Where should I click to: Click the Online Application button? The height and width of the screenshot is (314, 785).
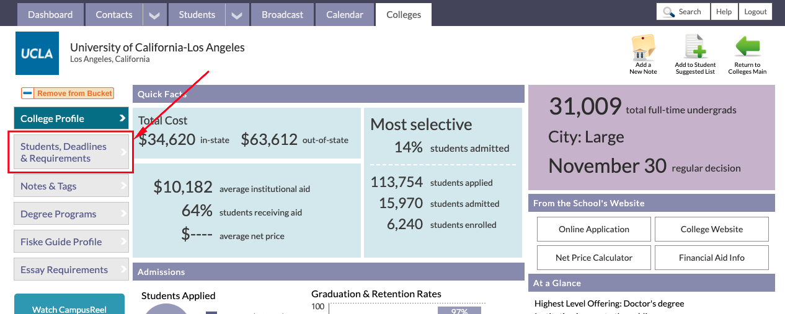(x=594, y=229)
